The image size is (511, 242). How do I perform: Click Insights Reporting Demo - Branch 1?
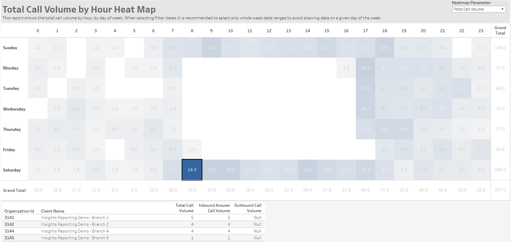tap(75, 218)
